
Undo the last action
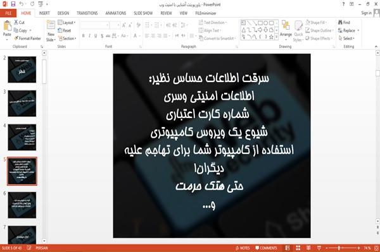22,4
